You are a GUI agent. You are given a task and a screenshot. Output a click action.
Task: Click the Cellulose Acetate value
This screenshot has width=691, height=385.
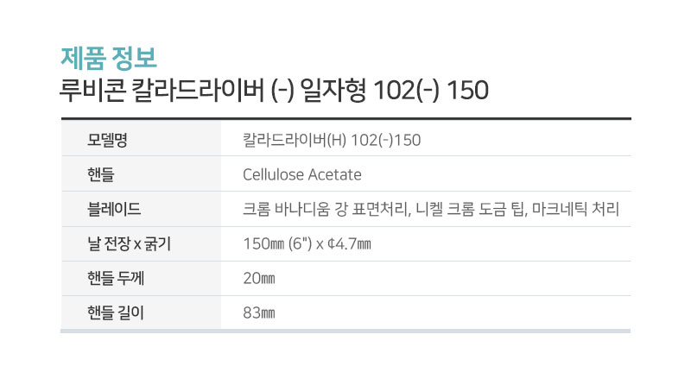coord(301,174)
